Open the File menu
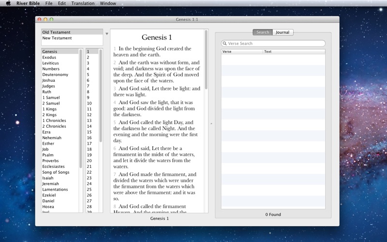 (x=49, y=3)
